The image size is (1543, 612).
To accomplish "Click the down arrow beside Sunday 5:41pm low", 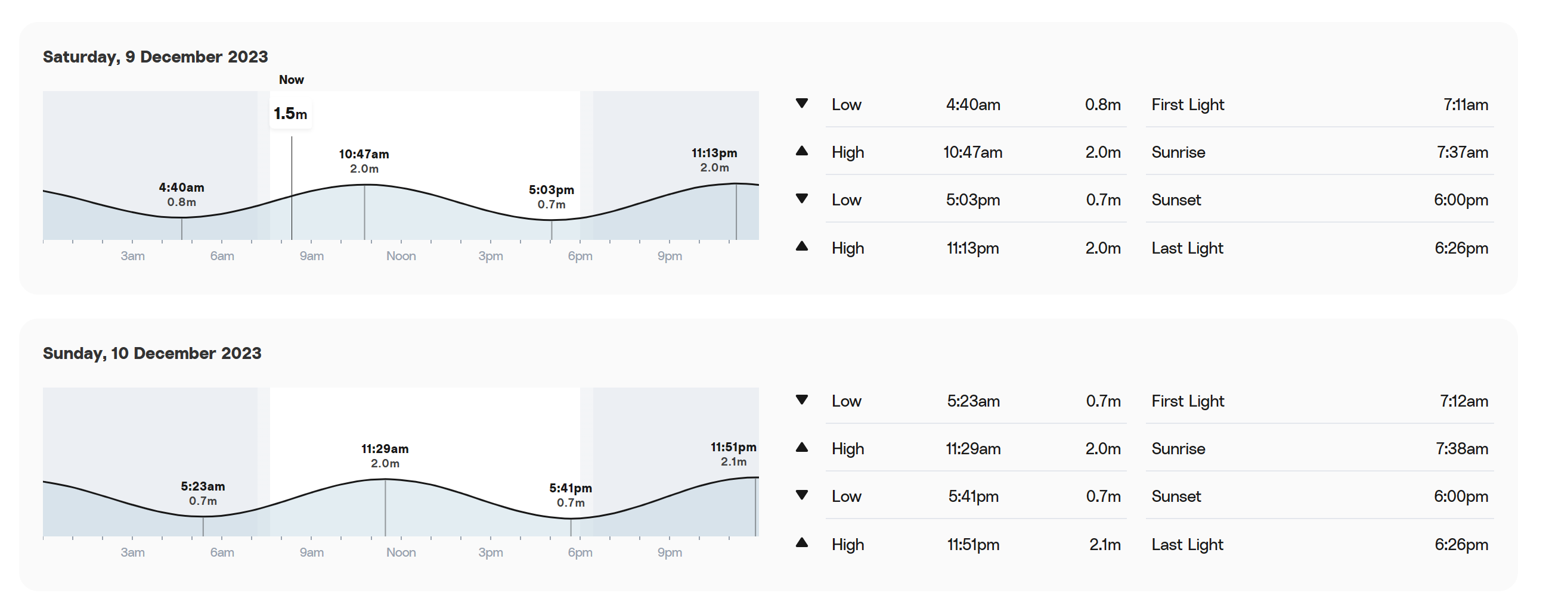I will (x=801, y=495).
